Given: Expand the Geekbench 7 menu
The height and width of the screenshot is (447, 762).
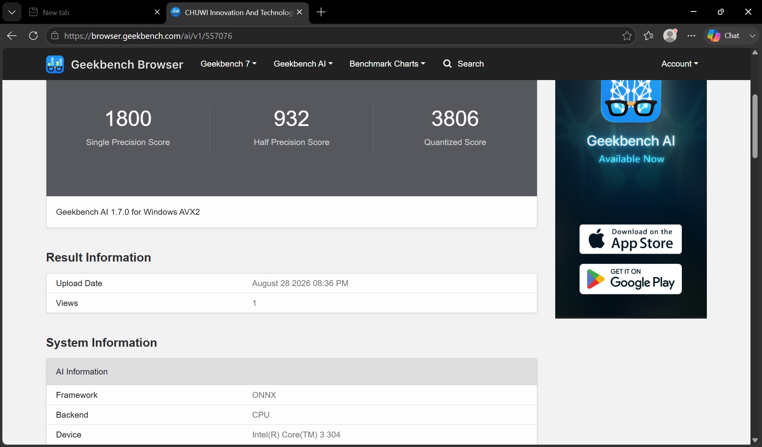Looking at the screenshot, I should [229, 64].
